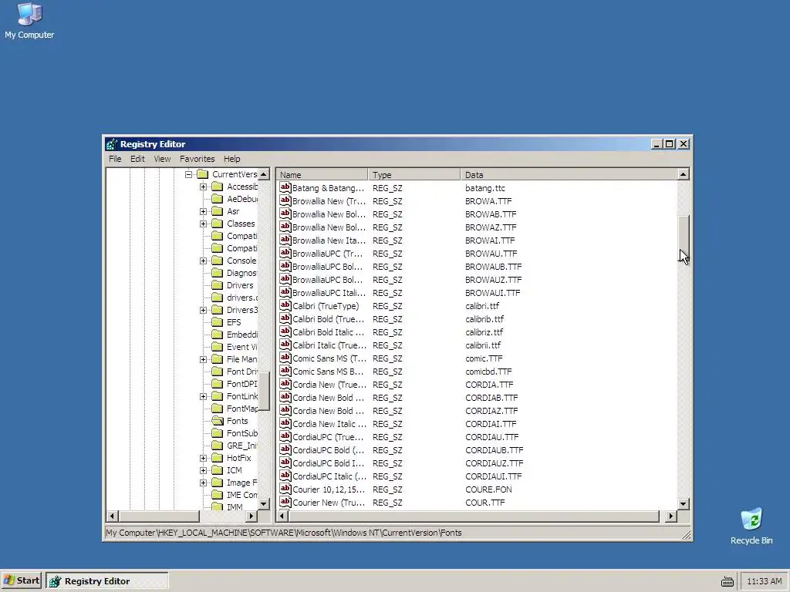790x592 pixels.
Task: Open the Help menu
Action: coord(231,159)
